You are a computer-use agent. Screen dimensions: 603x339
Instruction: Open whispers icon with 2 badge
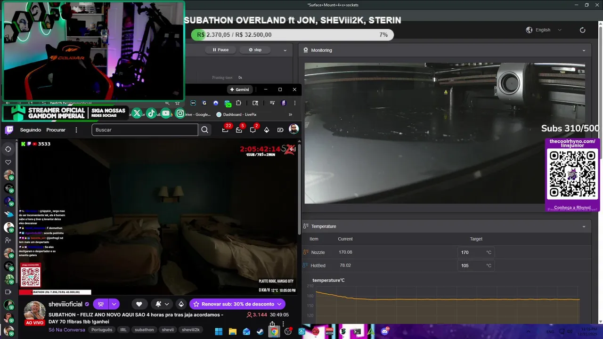click(253, 129)
